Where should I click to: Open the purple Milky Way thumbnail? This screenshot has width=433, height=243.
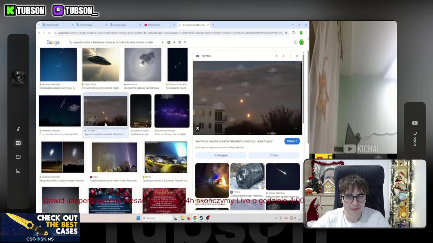click(x=172, y=111)
